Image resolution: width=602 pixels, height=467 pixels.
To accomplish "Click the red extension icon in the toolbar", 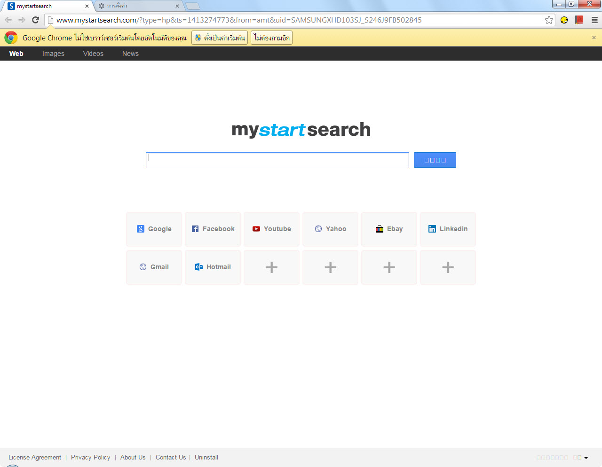I will tap(579, 20).
